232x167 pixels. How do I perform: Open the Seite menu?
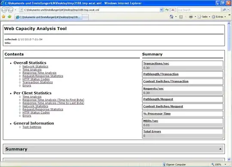coord(204,17)
